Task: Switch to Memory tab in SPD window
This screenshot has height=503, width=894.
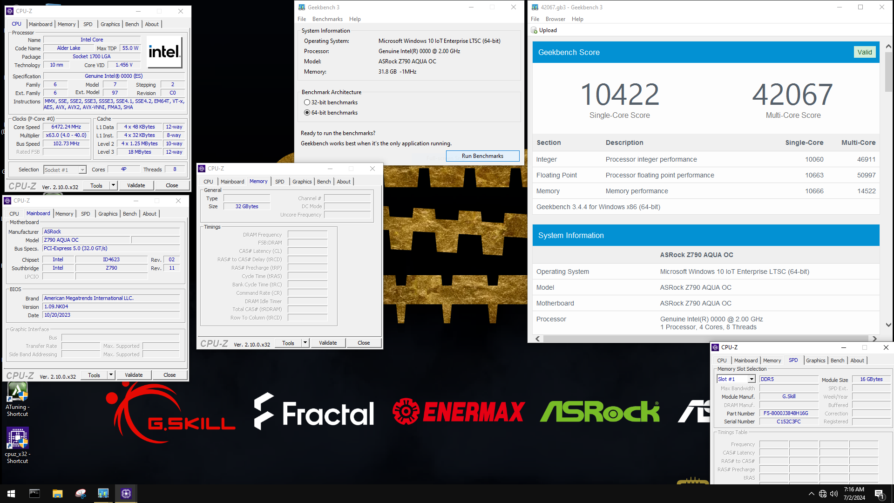Action: click(772, 360)
